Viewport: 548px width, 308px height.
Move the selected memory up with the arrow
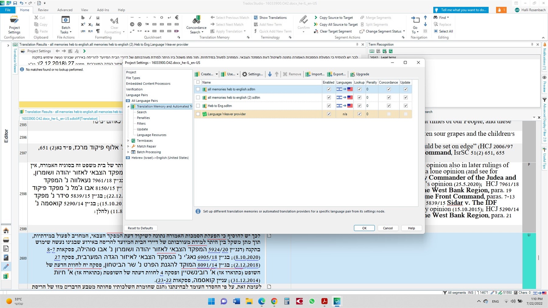point(277,74)
